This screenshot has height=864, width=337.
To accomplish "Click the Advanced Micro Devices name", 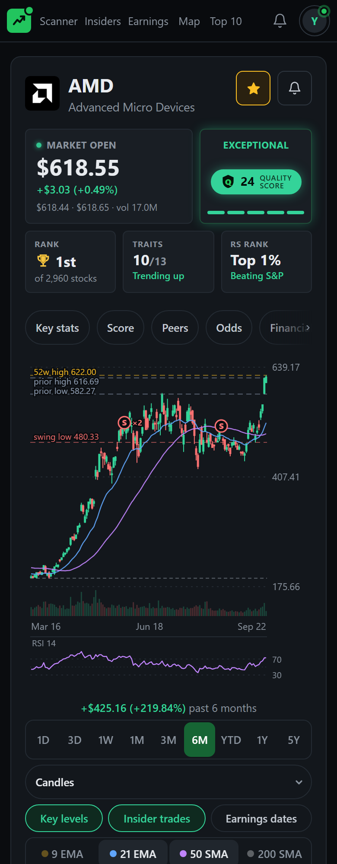I will click(x=131, y=108).
